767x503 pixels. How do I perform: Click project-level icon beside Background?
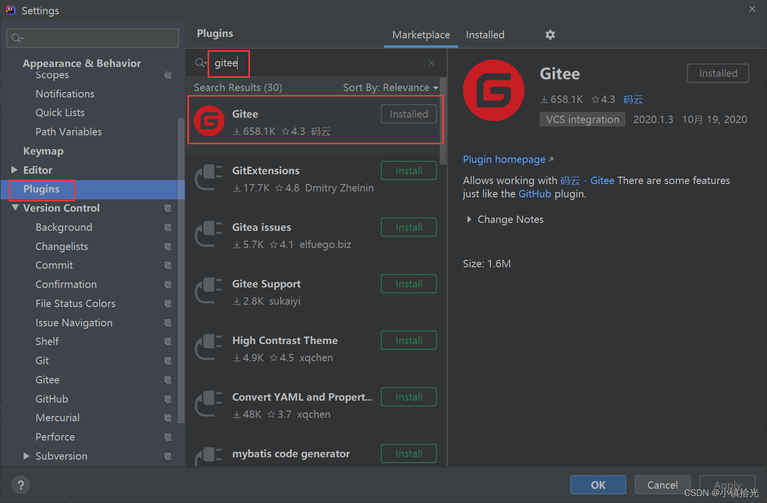click(x=168, y=227)
